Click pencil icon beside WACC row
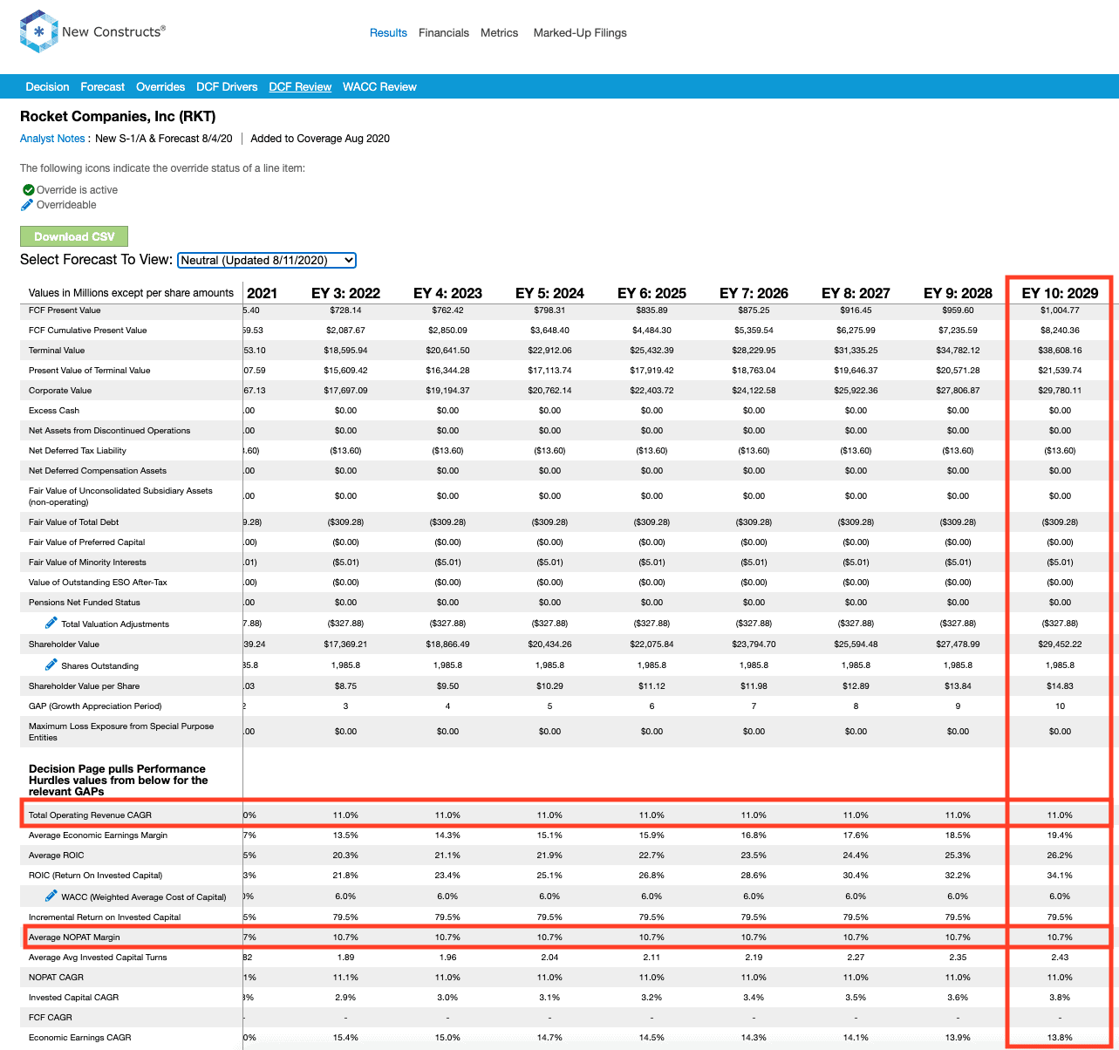The width and height of the screenshot is (1119, 1050). (51, 896)
